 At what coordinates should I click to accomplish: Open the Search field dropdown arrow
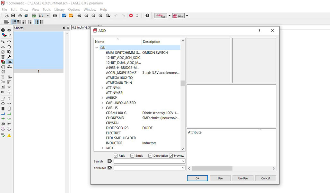pyautogui.click(x=183, y=161)
